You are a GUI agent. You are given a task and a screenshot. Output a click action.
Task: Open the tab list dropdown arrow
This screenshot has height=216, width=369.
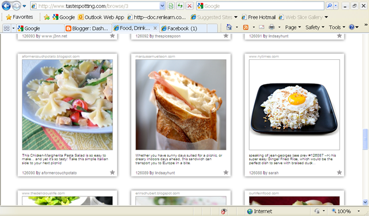coord(13,28)
